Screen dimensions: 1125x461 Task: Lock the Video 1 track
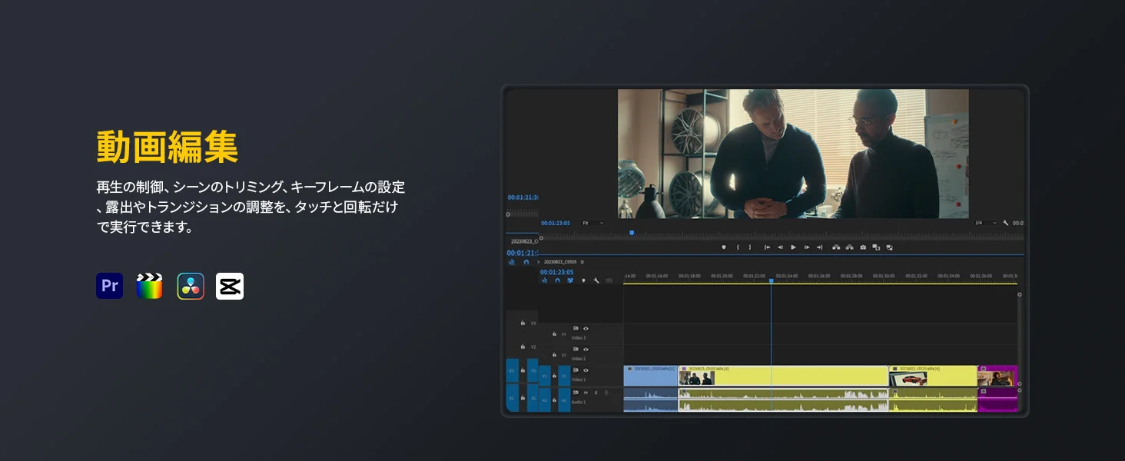[554, 376]
